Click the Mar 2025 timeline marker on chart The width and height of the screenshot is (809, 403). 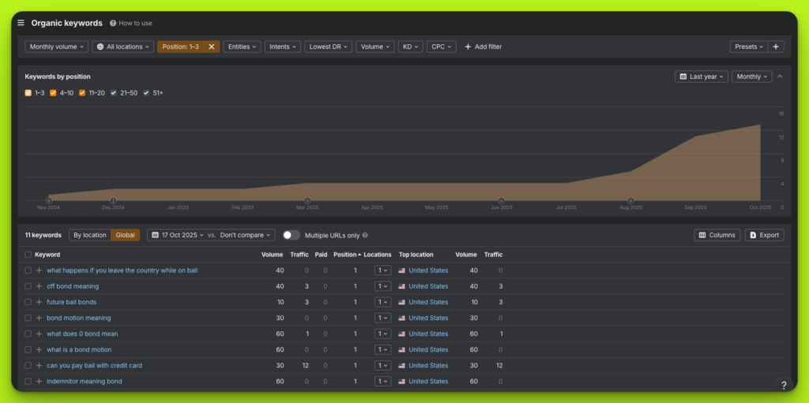coord(307,200)
